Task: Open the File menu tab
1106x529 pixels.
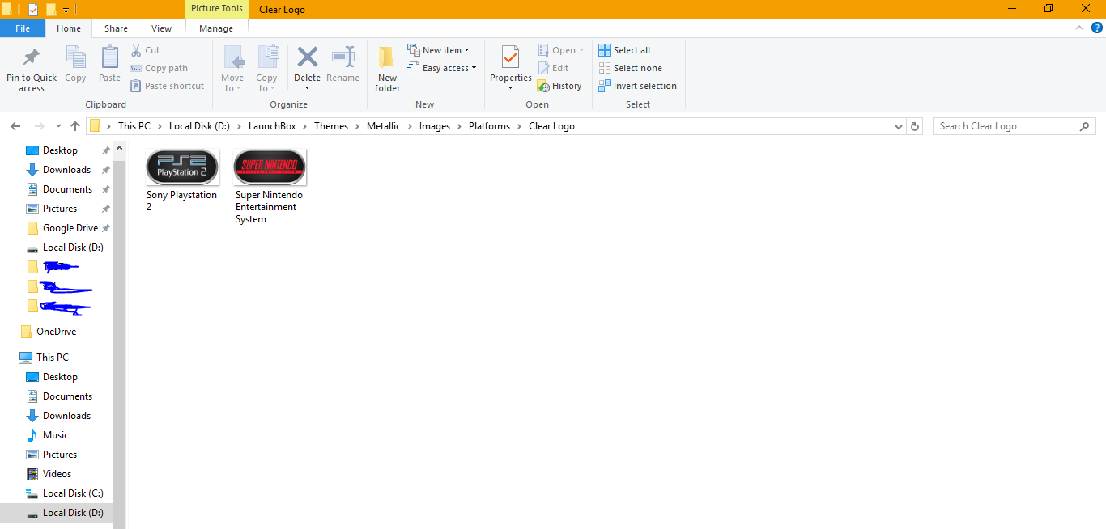Action: pyautogui.click(x=23, y=28)
